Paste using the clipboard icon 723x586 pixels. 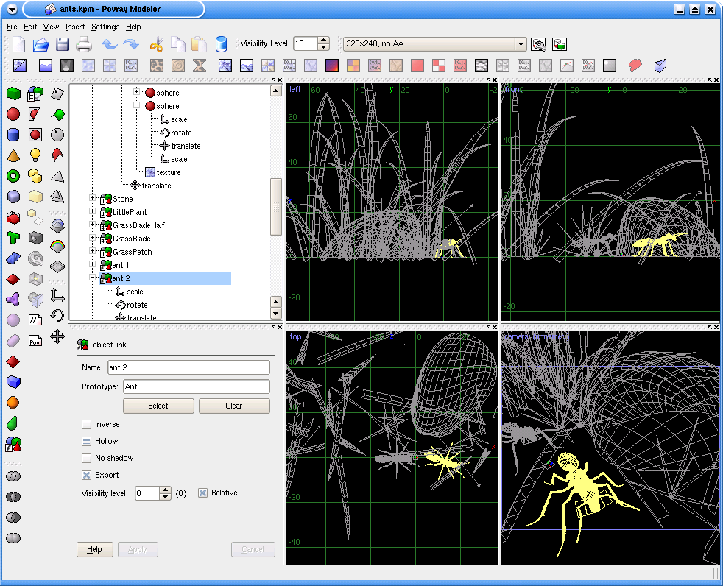pos(200,44)
